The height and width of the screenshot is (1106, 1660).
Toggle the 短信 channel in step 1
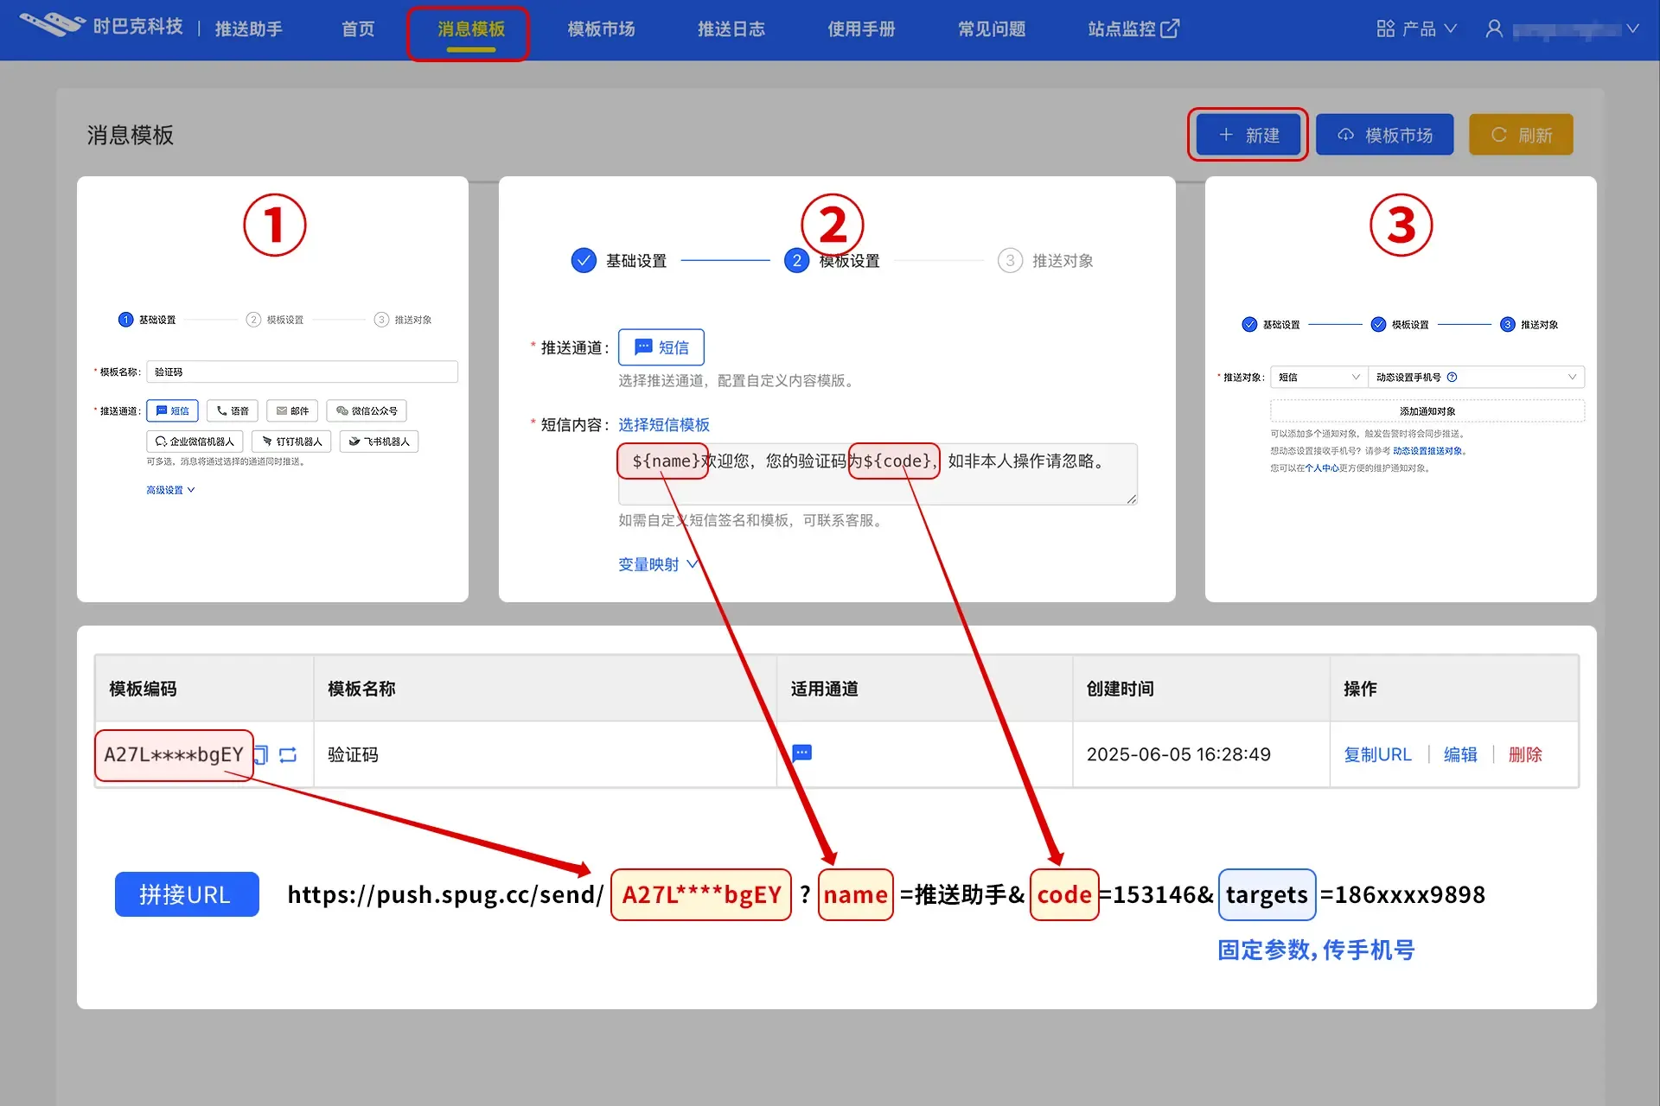click(173, 410)
